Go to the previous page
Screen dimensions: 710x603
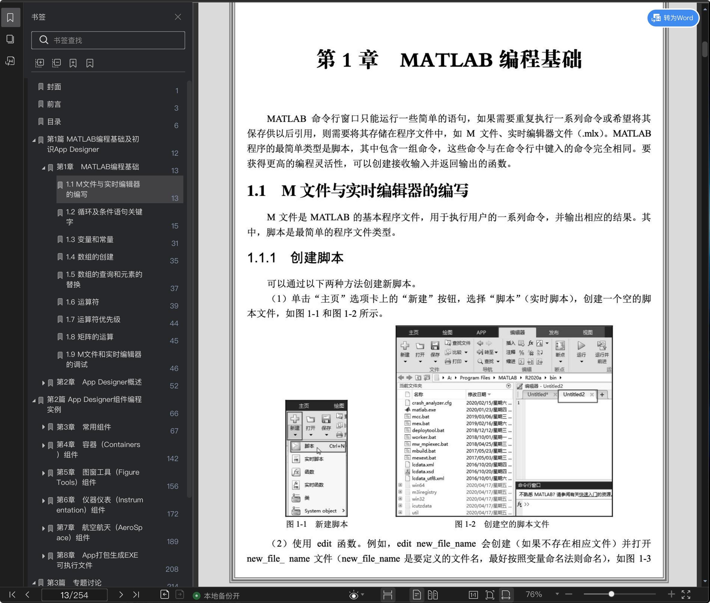(x=27, y=595)
